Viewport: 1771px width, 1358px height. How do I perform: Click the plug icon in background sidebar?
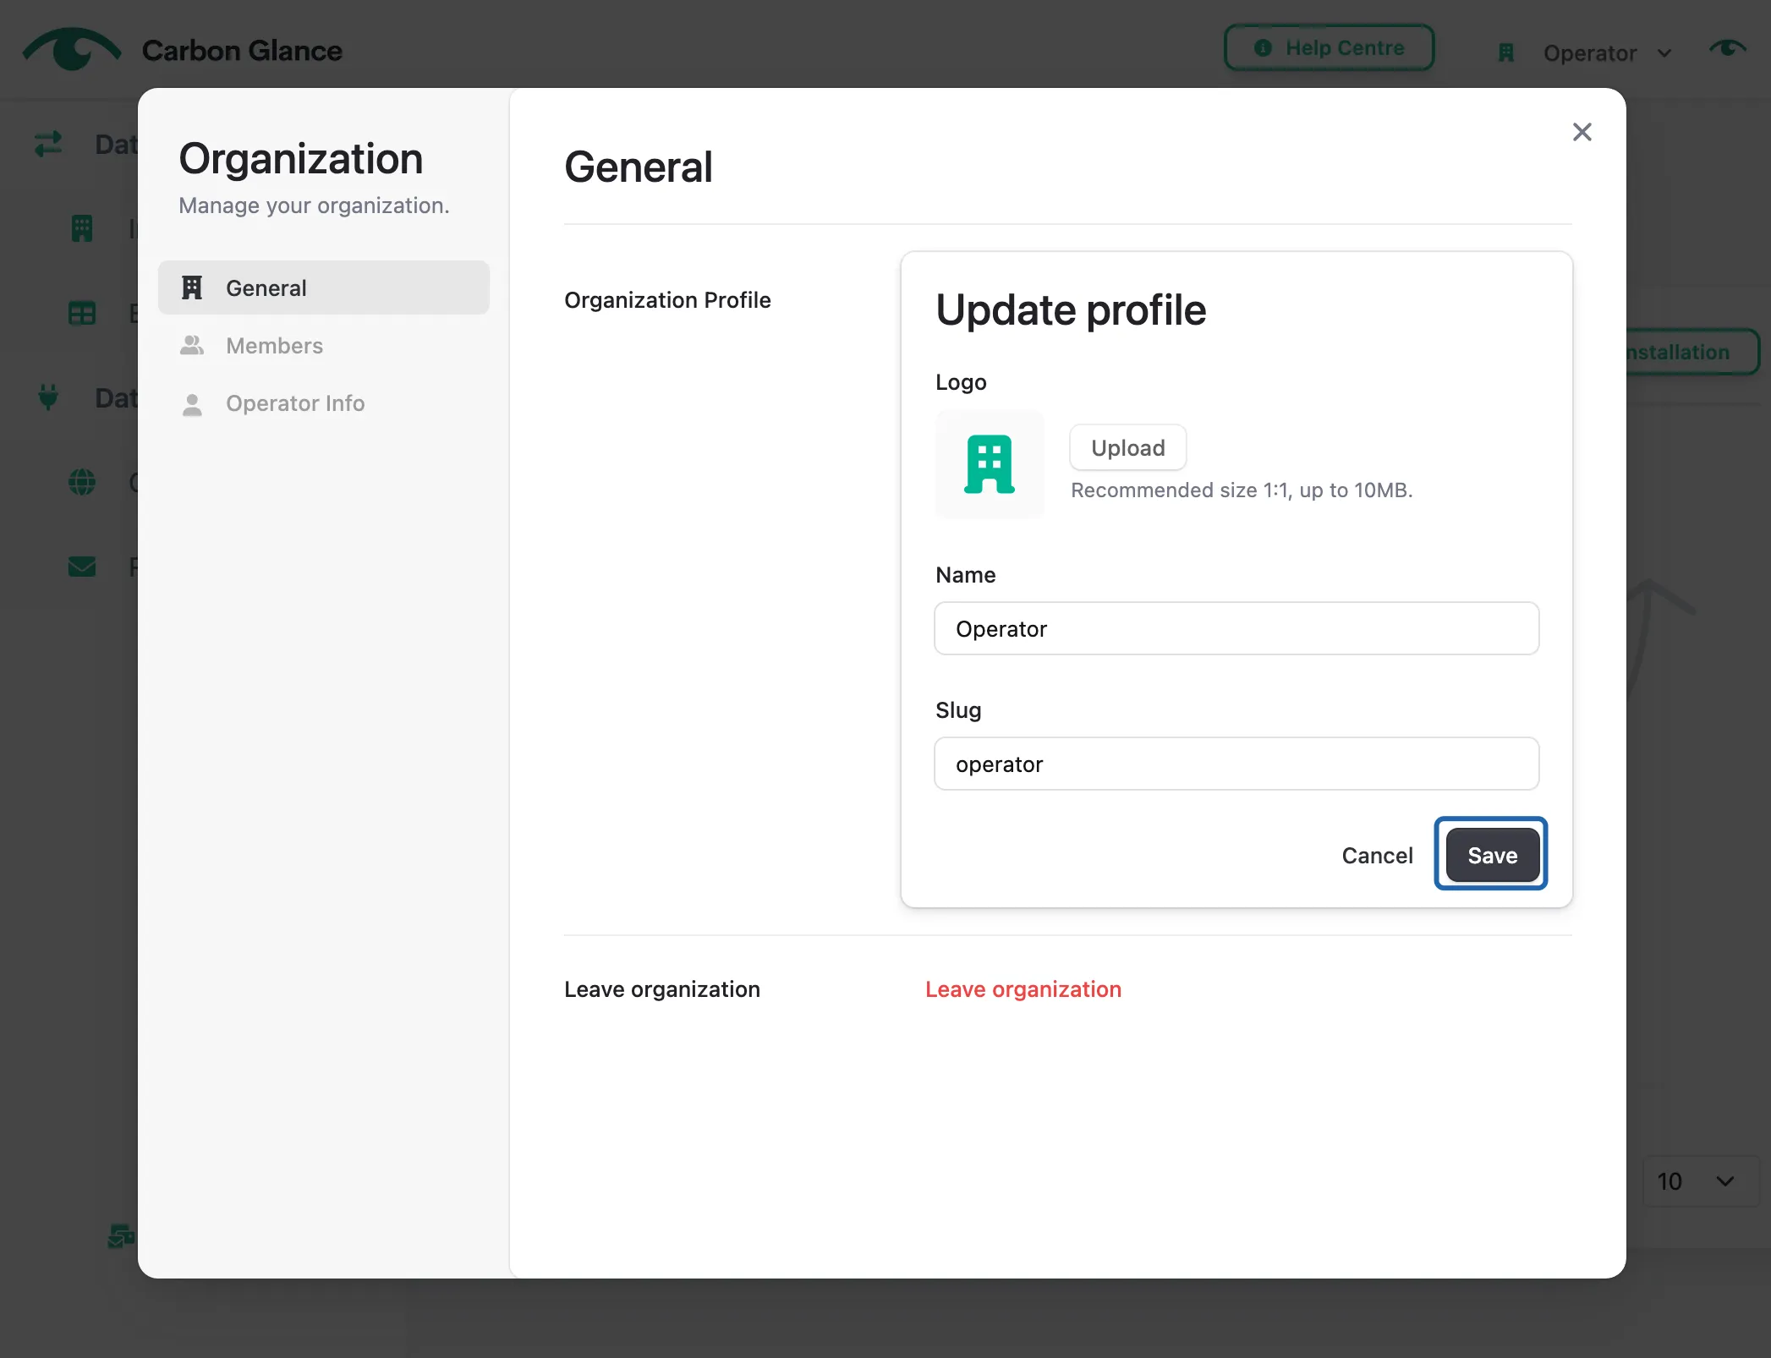click(x=48, y=397)
